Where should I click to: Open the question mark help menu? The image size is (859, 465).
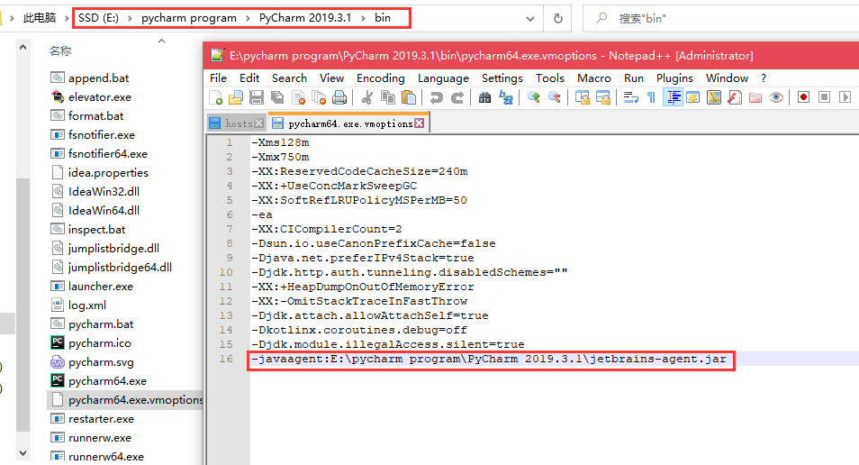pyautogui.click(x=764, y=77)
